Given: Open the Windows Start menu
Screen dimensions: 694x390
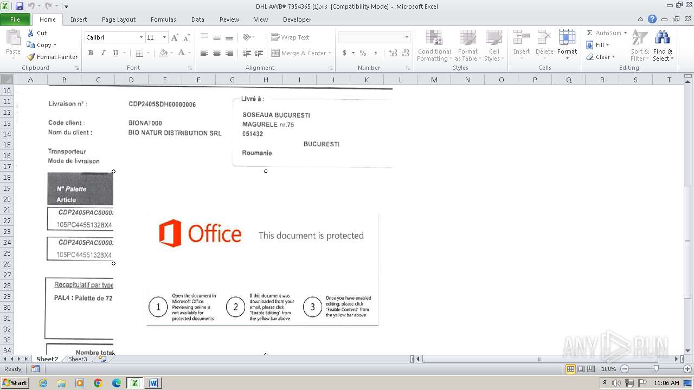Looking at the screenshot, I should tap(15, 382).
